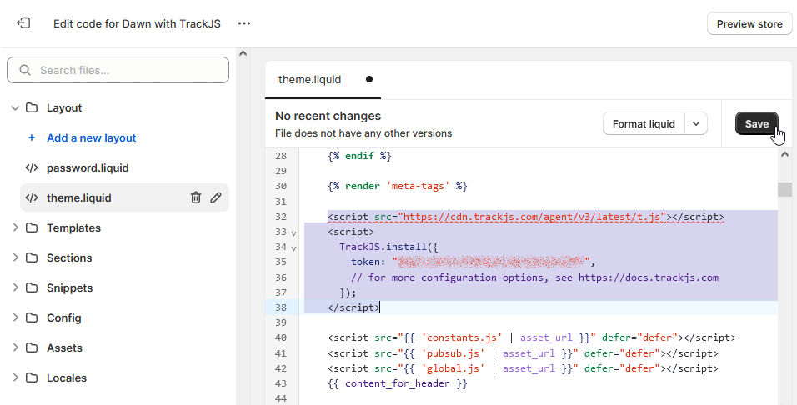Click content_for_header on line 43
The height and width of the screenshot is (405, 797).
pos(398,383)
